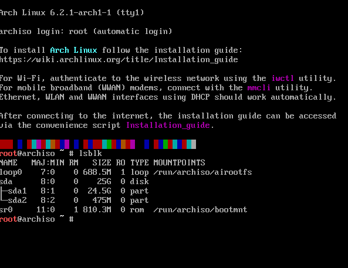Viewport: 348px width, 268px height.
Task: Click the cyan 'Arch Linux' text
Action: [x=73, y=50]
